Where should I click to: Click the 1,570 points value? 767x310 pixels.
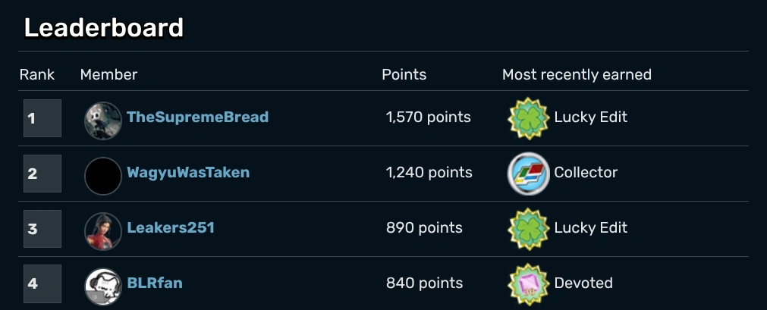point(428,117)
